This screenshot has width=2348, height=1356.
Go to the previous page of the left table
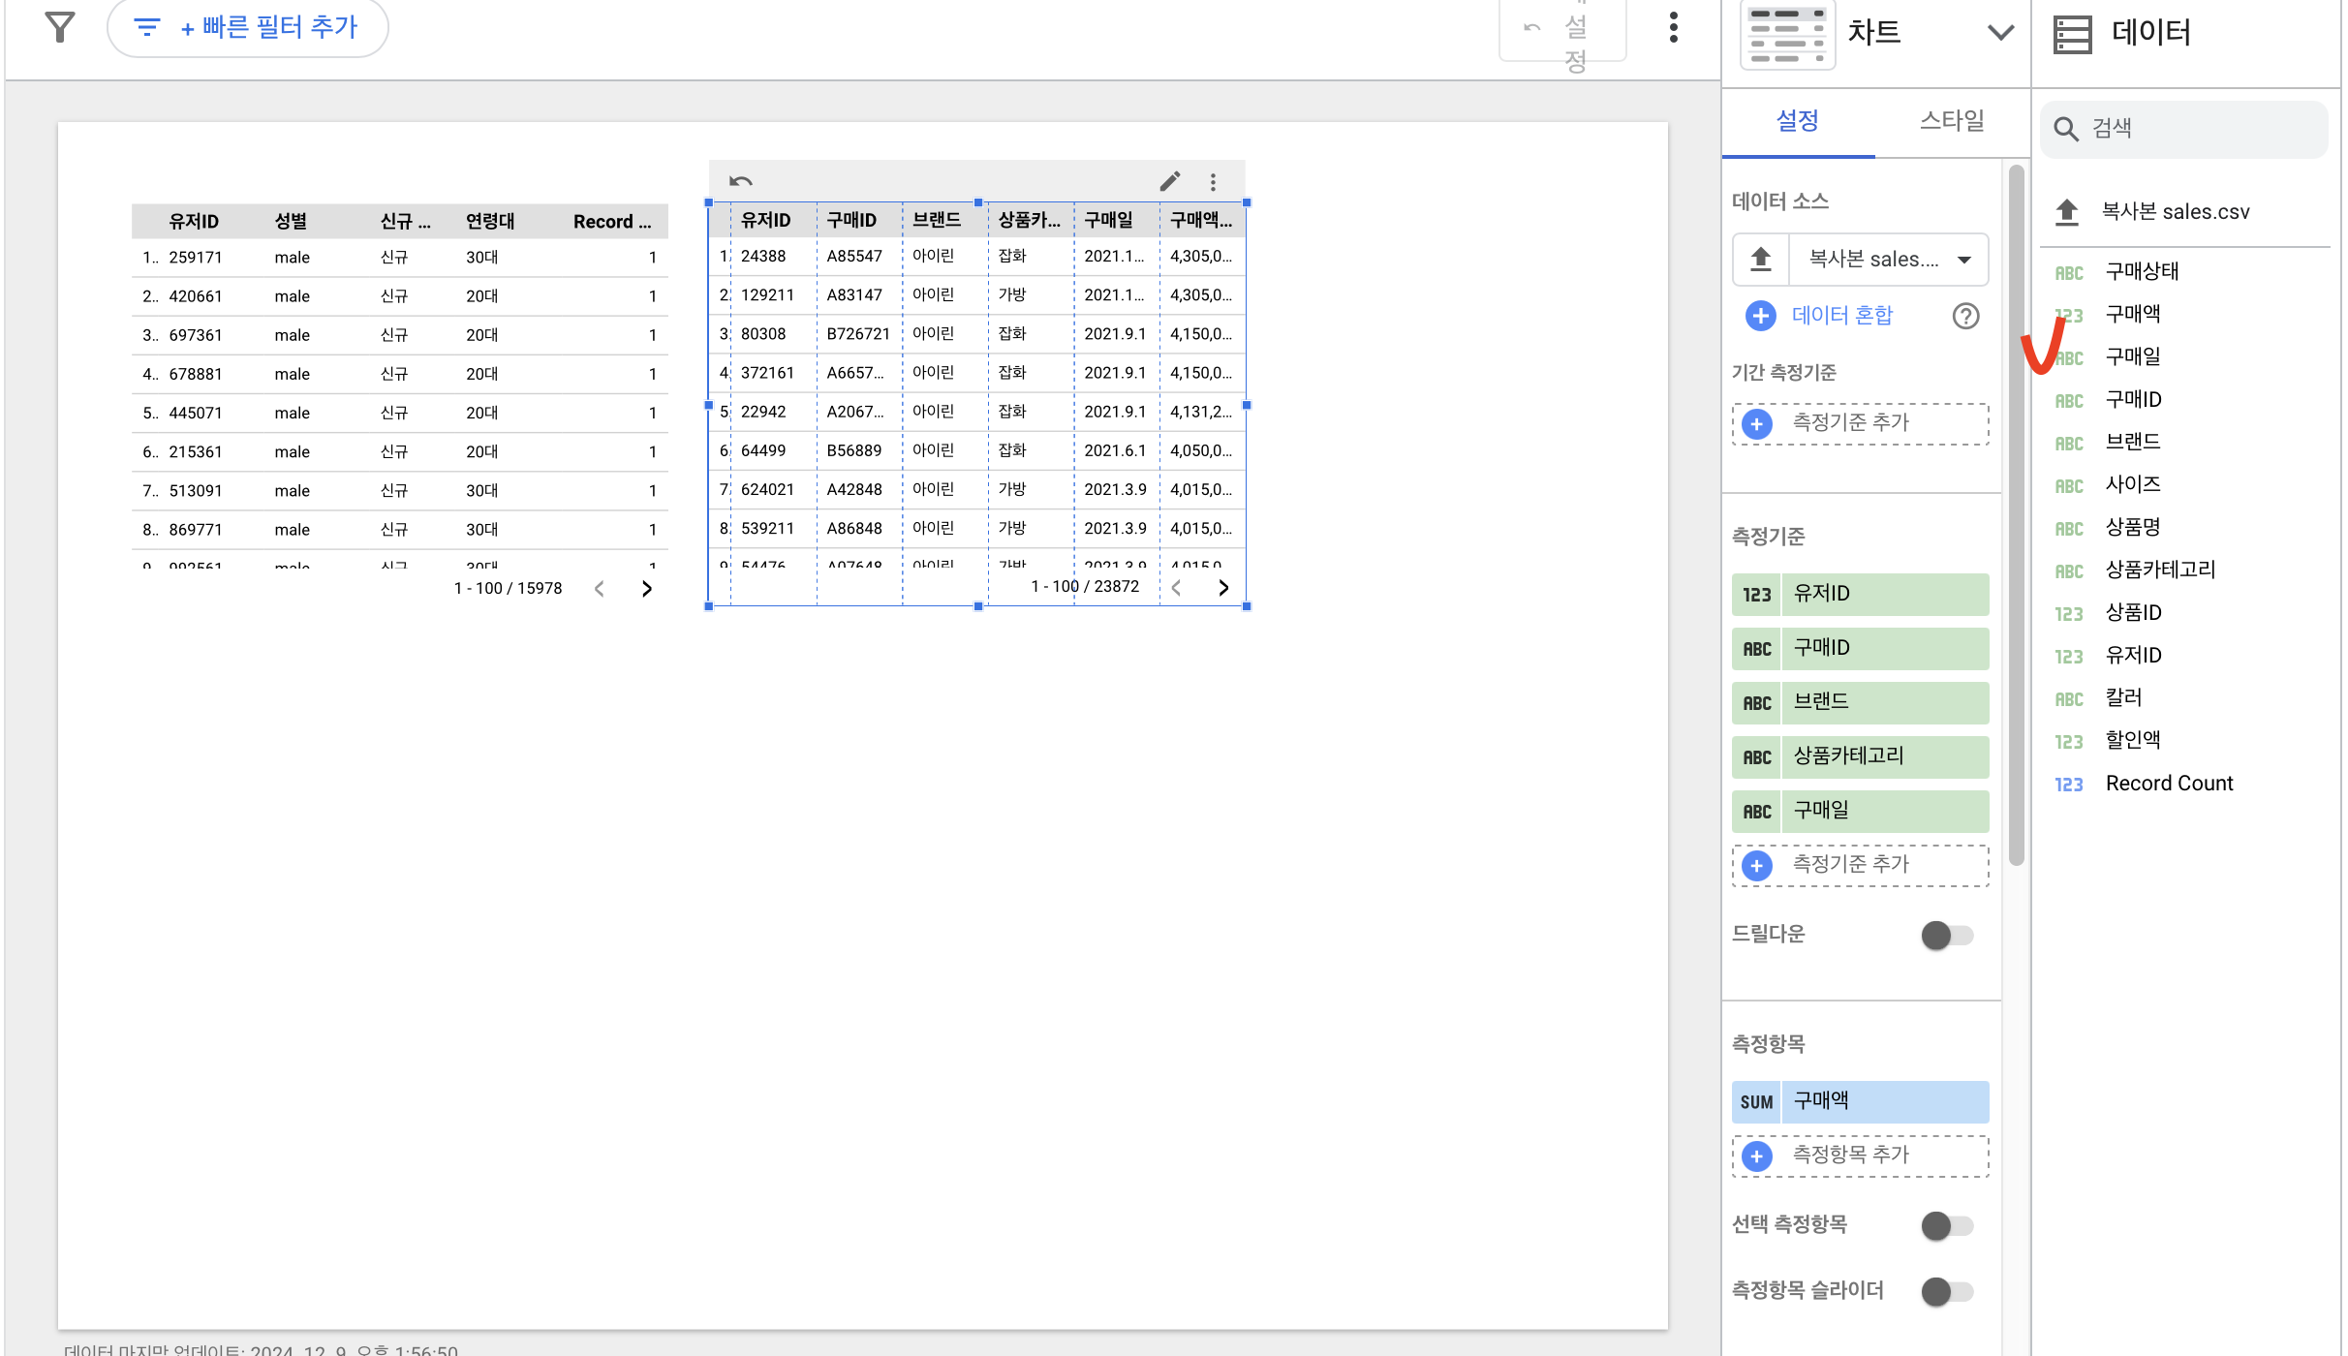pyautogui.click(x=600, y=588)
